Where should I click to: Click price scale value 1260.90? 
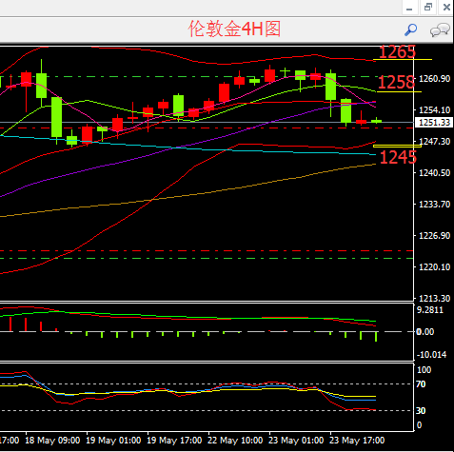coord(435,79)
